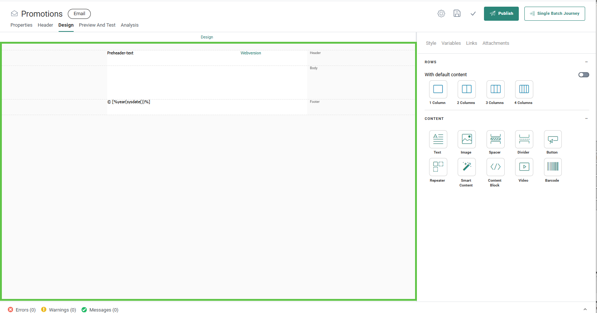Click the Publish button
The width and height of the screenshot is (597, 313).
point(501,14)
